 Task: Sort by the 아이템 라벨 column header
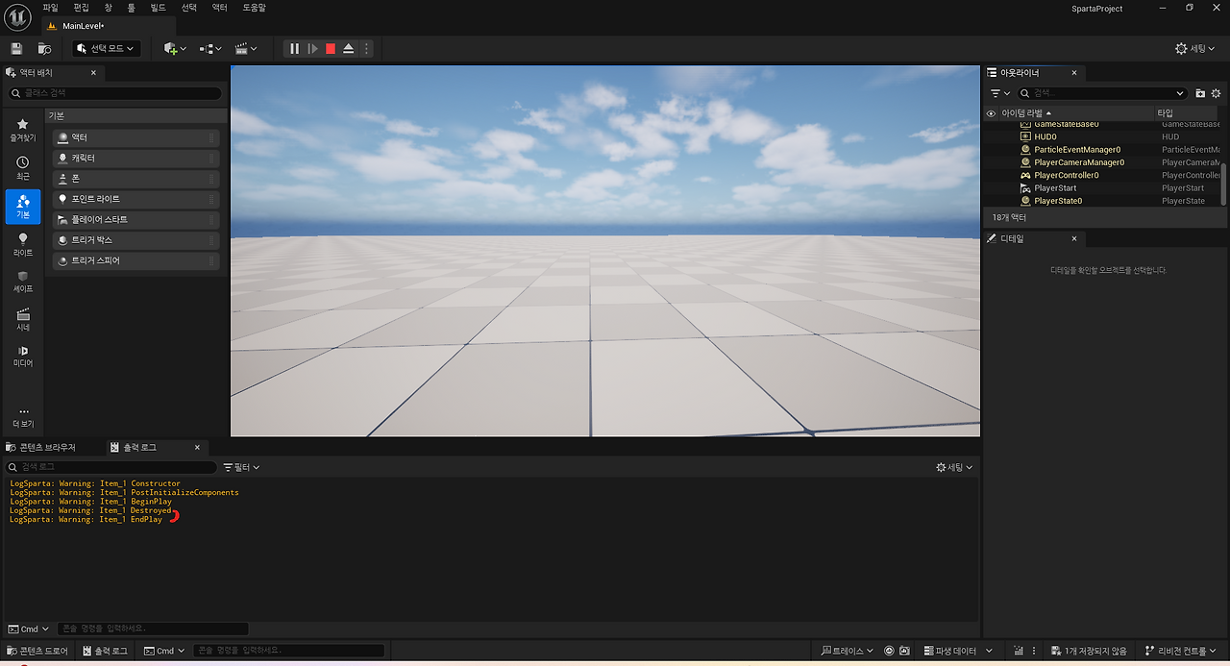tap(1027, 113)
